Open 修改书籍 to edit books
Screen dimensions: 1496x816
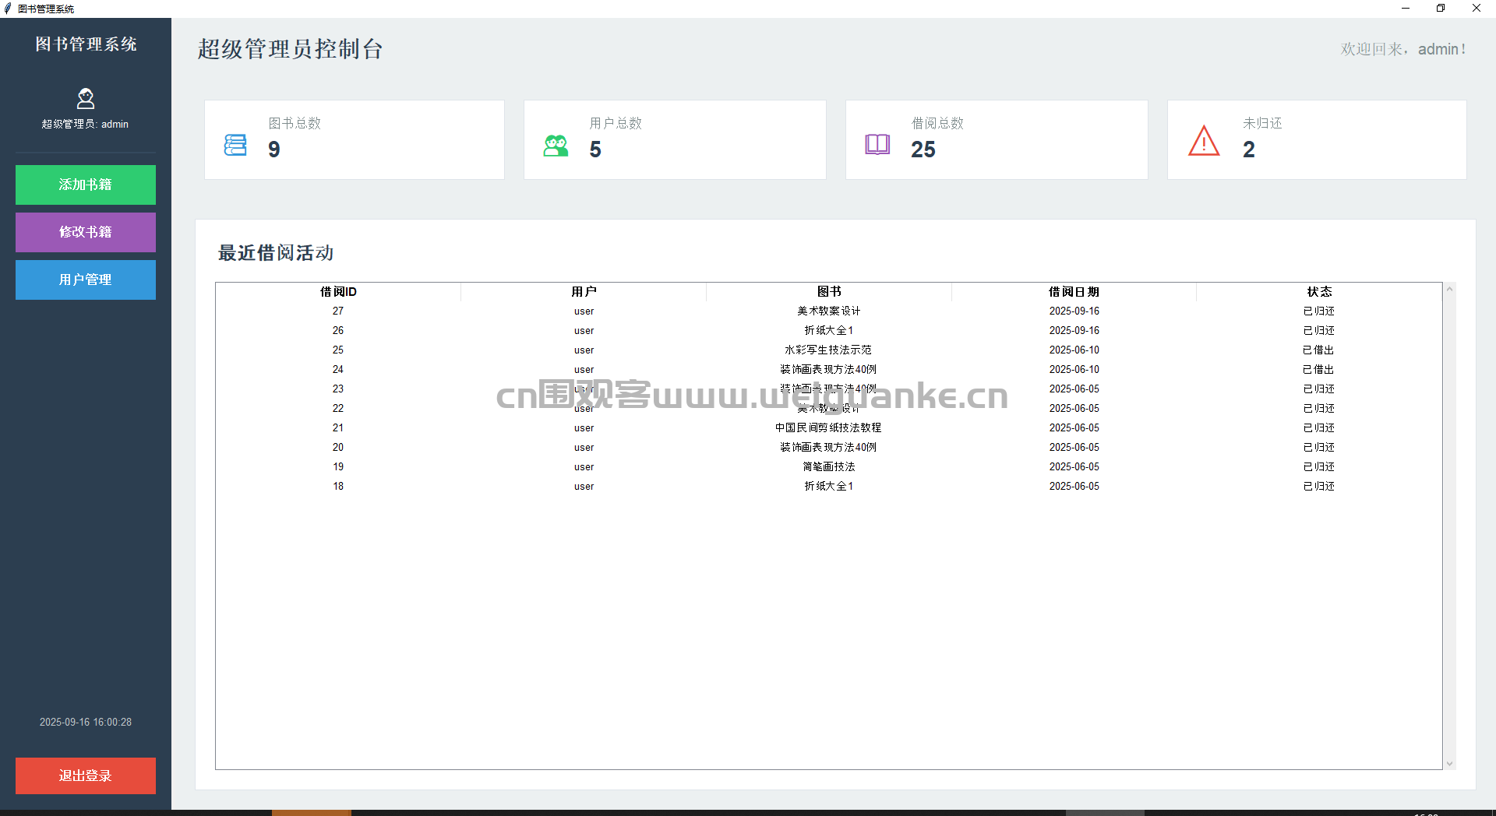tap(85, 232)
